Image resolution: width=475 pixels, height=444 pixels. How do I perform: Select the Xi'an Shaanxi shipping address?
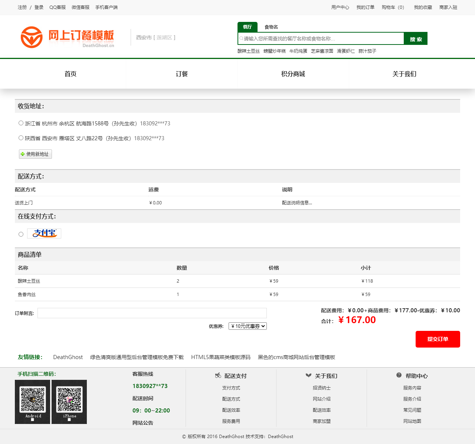point(21,138)
